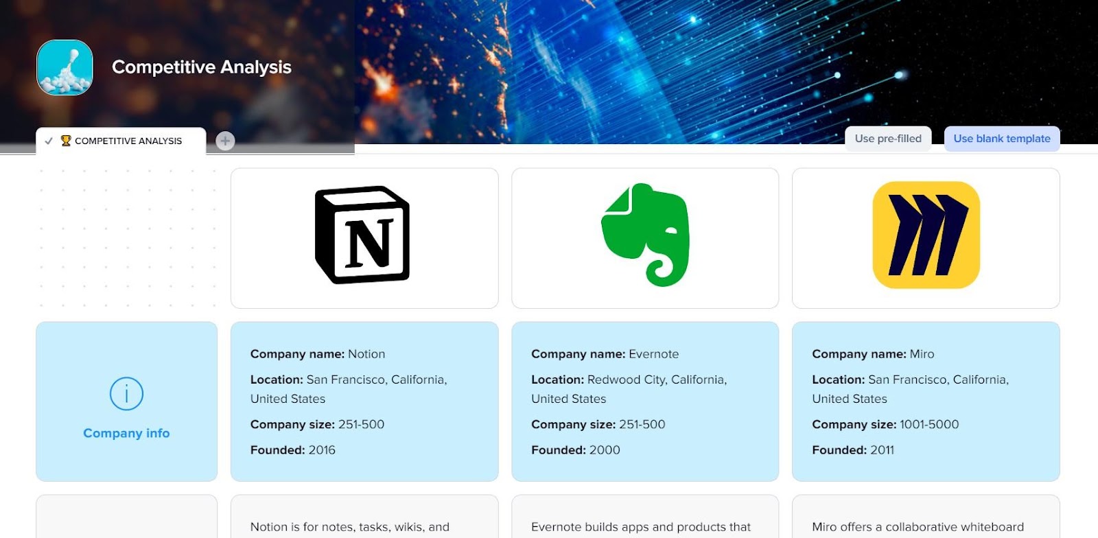Click Notion's San Francisco location text

[349, 389]
